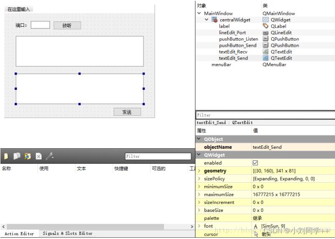Image resolution: width=335 pixels, height=239 pixels.
Task: Click the Paste action icon in Action Editor
Action: pyautogui.click(x=28, y=156)
